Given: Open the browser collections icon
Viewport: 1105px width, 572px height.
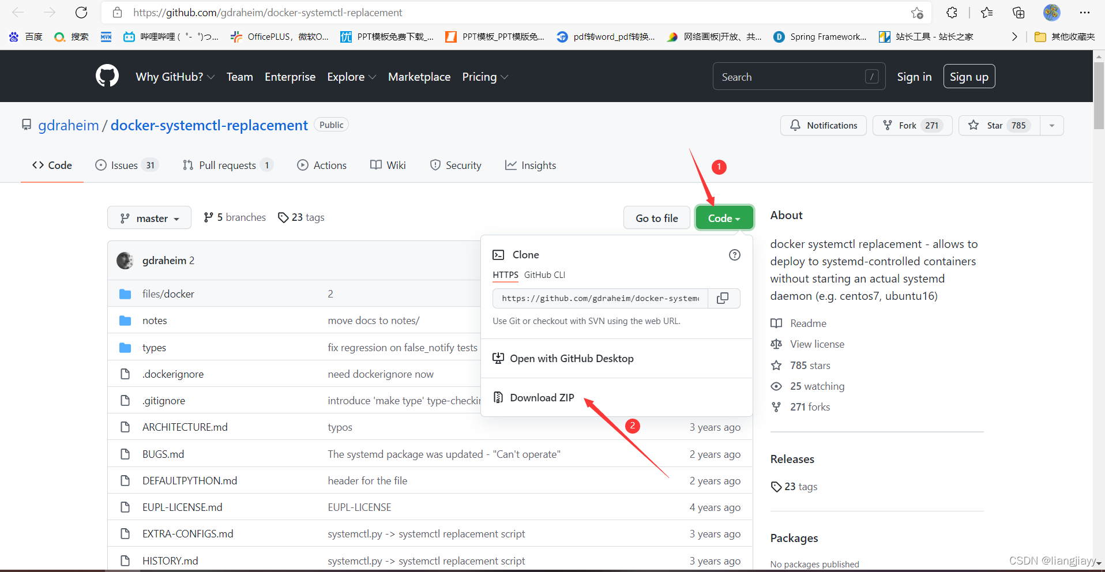Looking at the screenshot, I should point(1018,12).
